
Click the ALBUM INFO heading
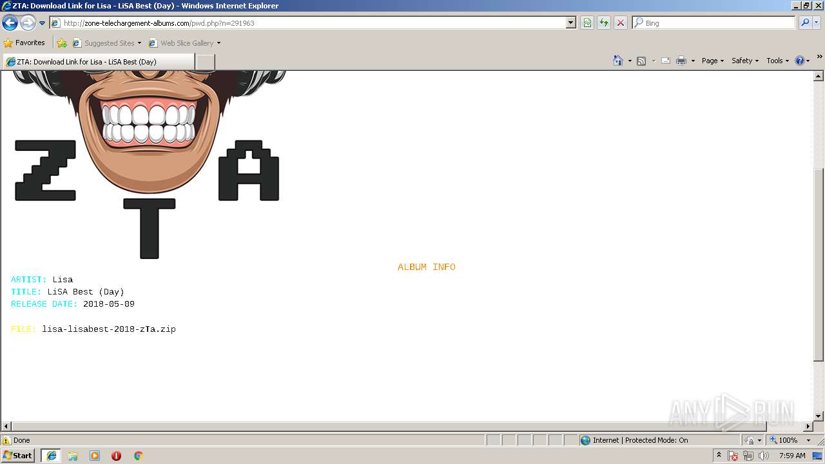click(x=426, y=267)
